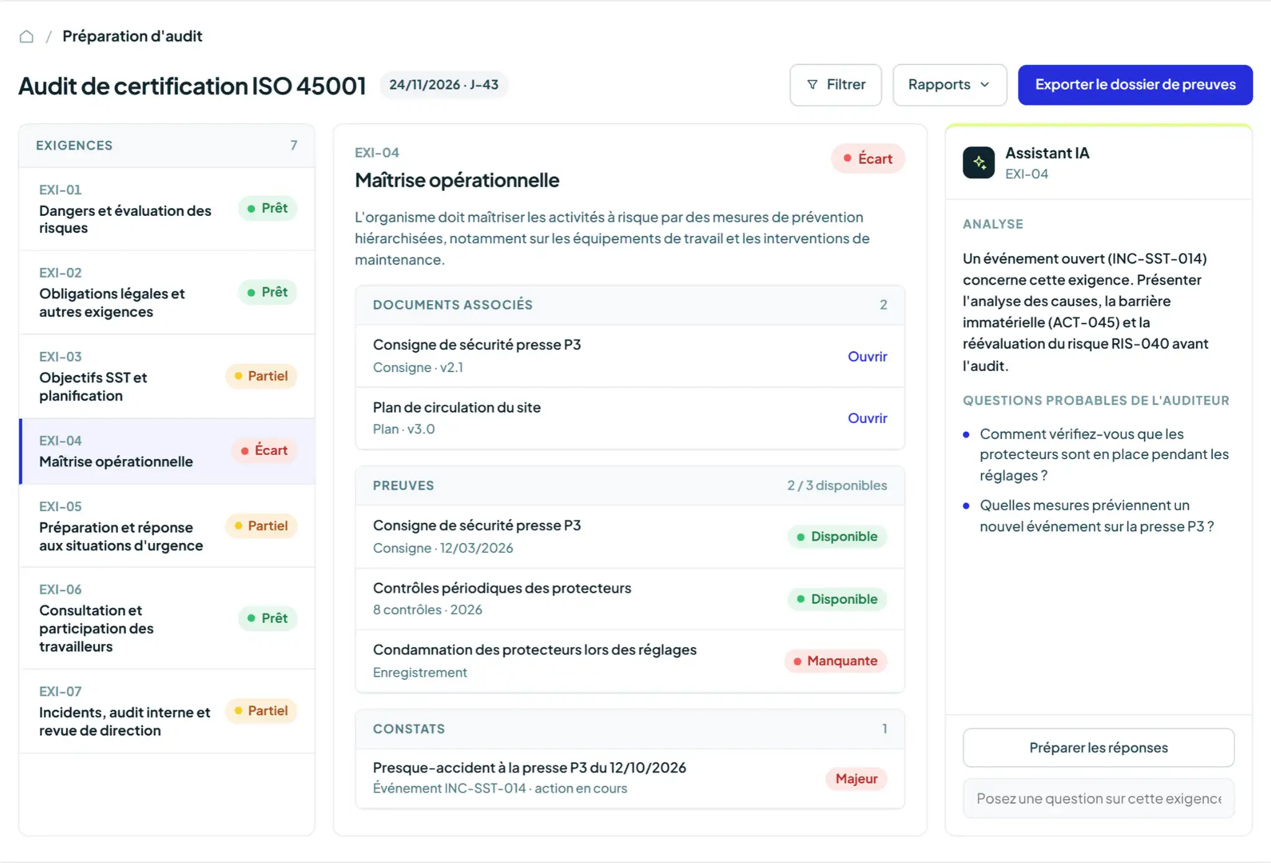The width and height of the screenshot is (1271, 863).
Task: Click the 2 / 3 disponibles counter
Action: [837, 486]
